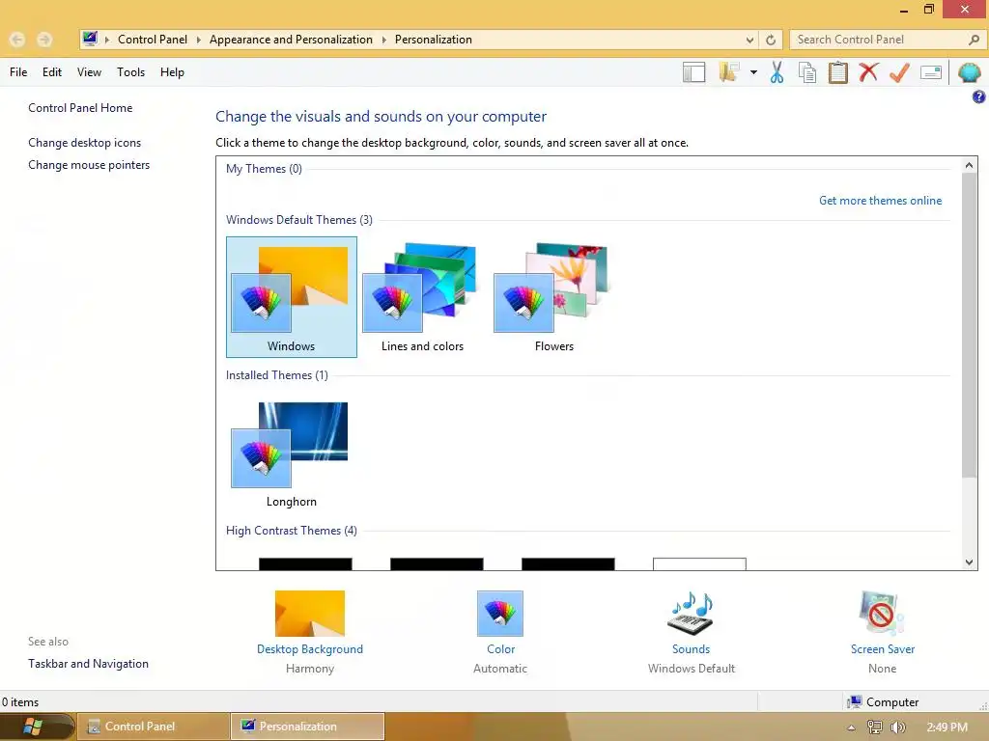Click the Cut scissors icon in toolbar
The width and height of the screenshot is (989, 741).
pos(777,72)
